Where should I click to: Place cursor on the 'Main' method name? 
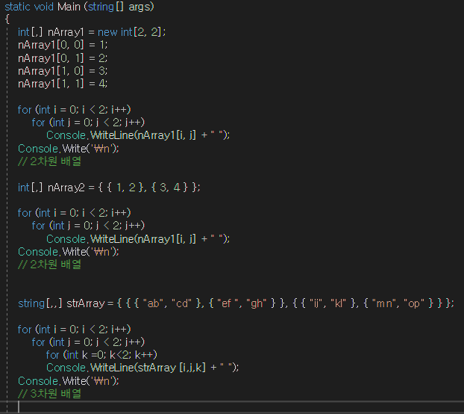tap(69, 7)
